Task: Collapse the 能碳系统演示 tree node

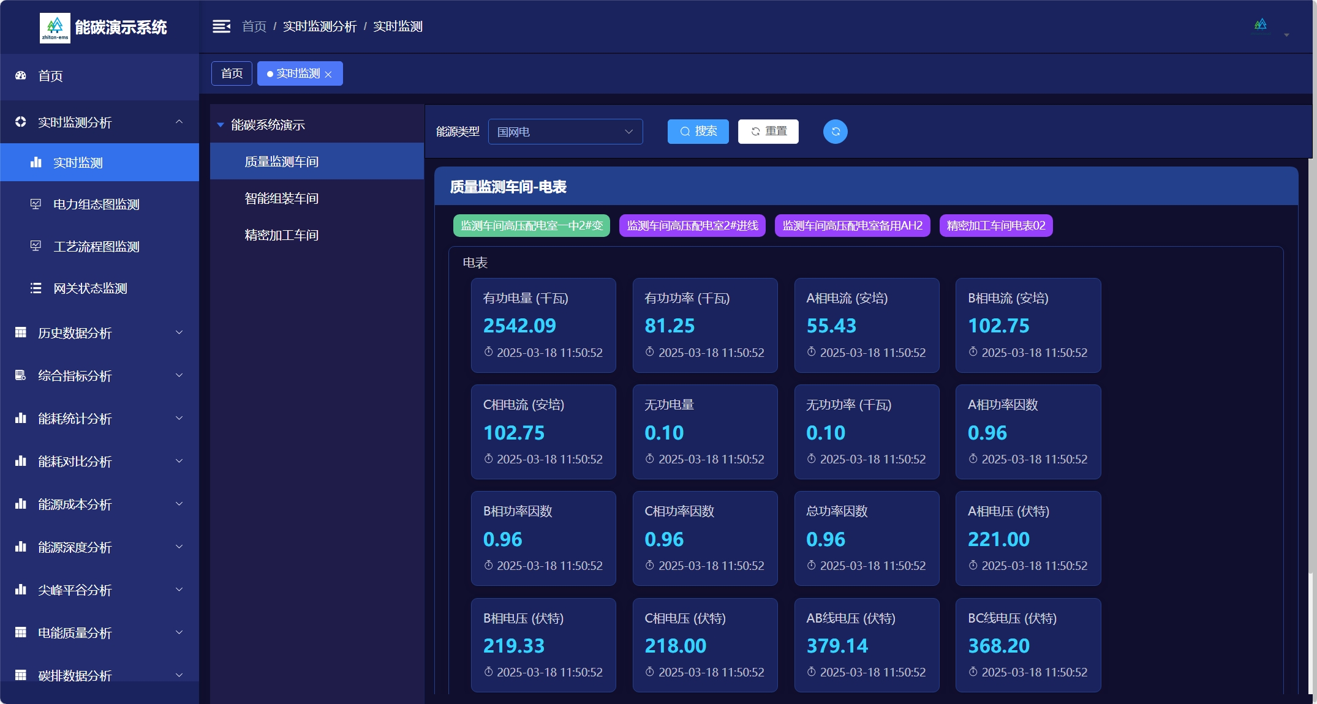Action: click(221, 125)
